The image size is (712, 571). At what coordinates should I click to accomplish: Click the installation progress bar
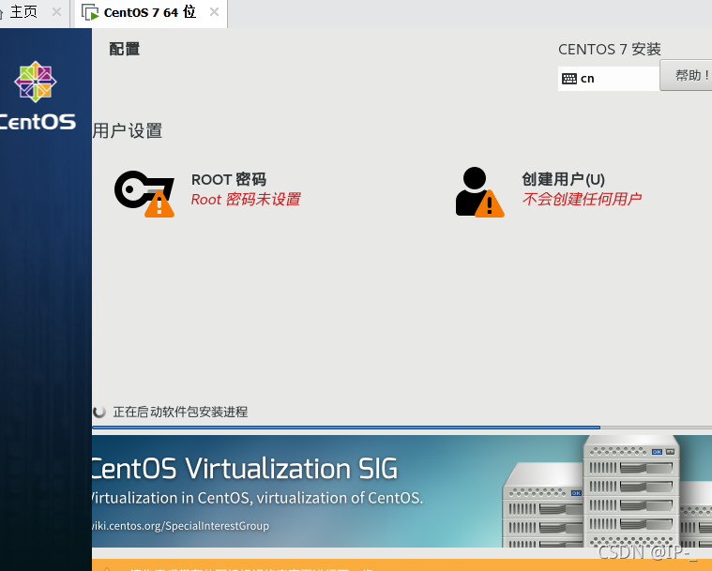point(401,428)
